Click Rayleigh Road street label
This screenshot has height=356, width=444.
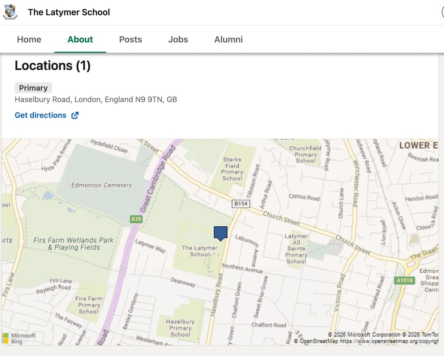pyautogui.click(x=54, y=289)
